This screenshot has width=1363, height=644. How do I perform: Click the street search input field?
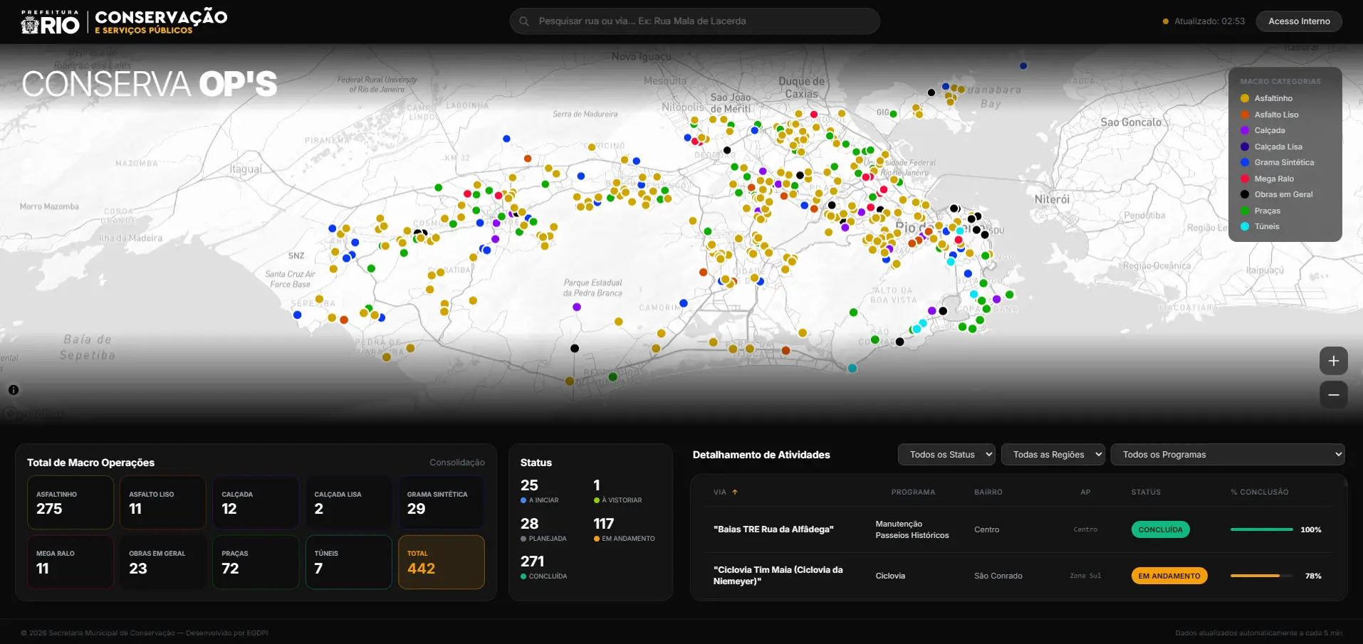pos(694,21)
